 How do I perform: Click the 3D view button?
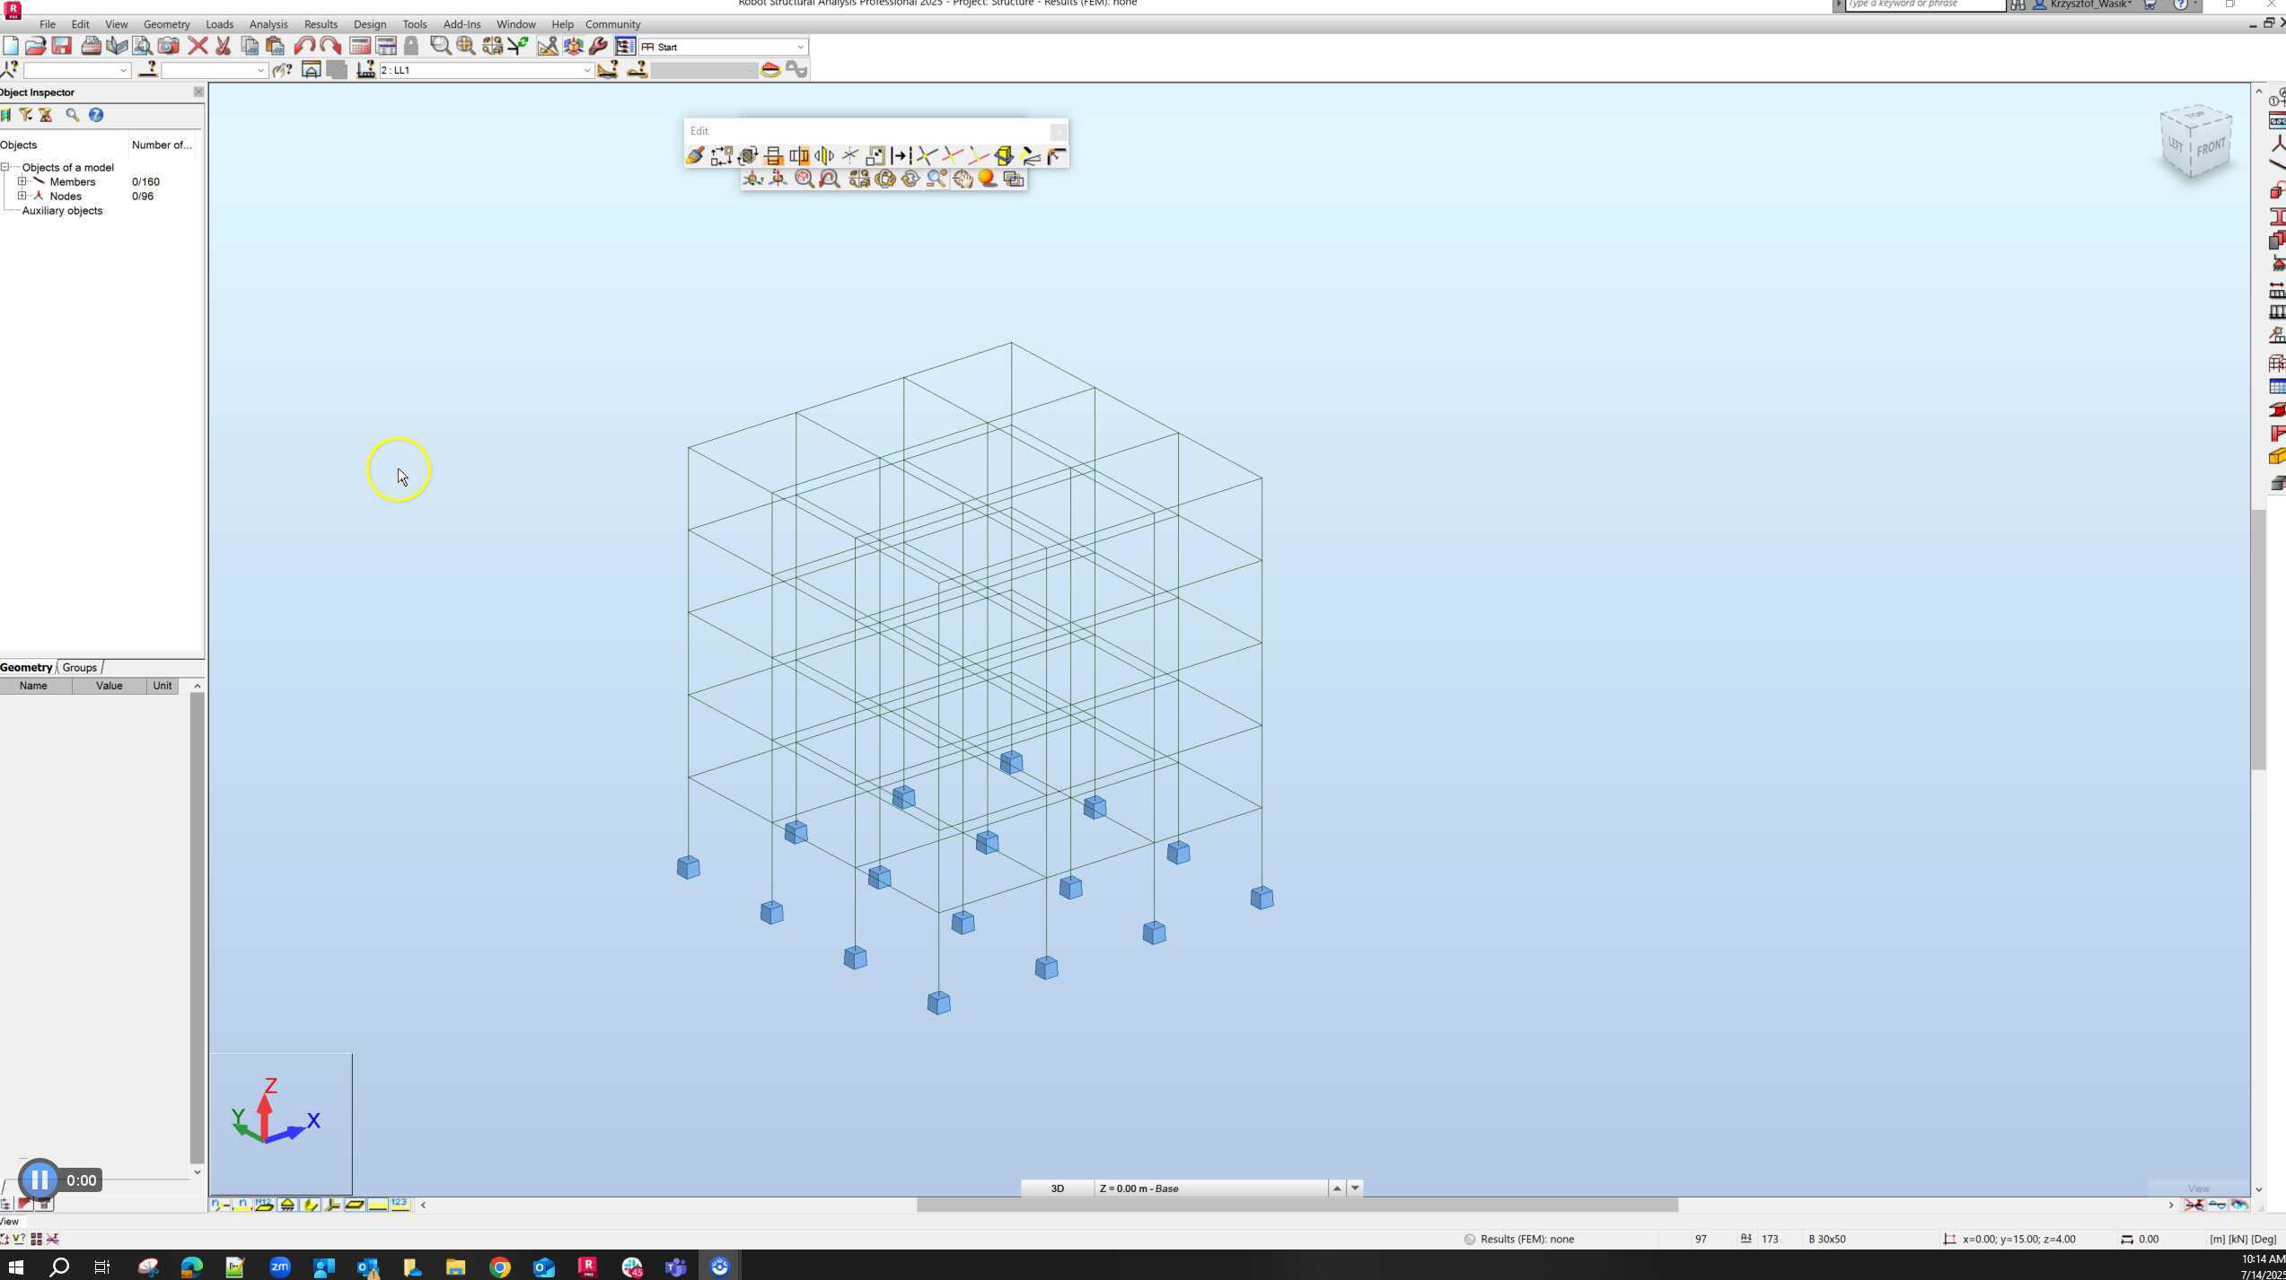coord(1057,1188)
